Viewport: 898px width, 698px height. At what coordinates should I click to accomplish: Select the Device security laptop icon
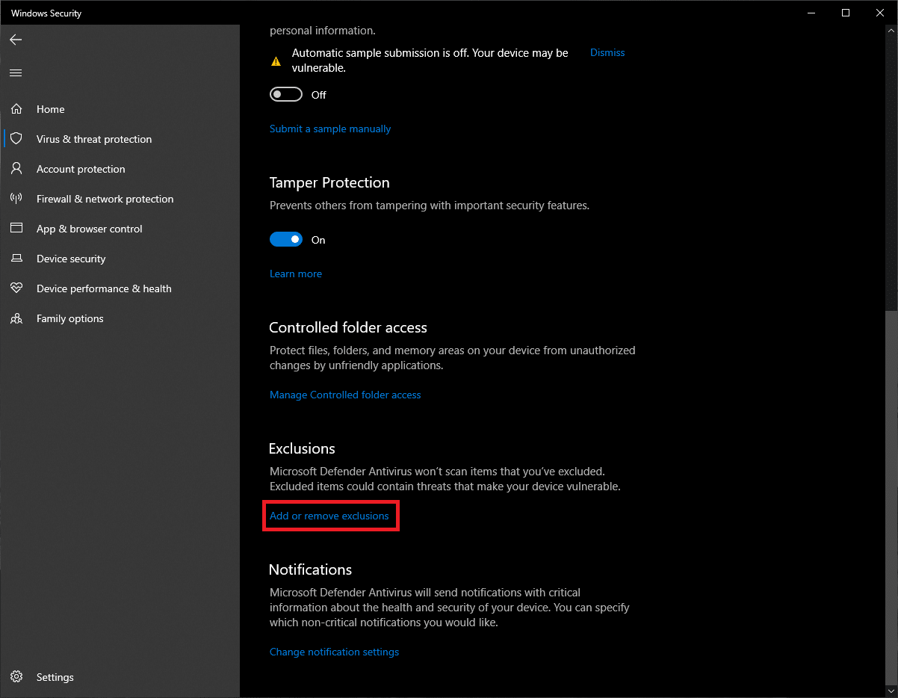(x=16, y=259)
